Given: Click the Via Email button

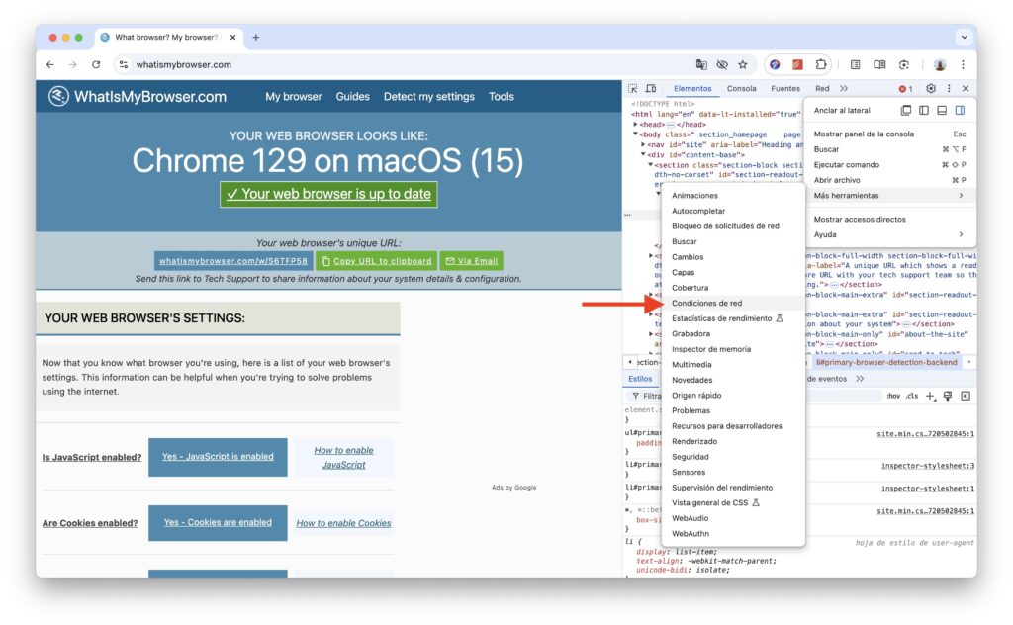Looking at the screenshot, I should (x=472, y=261).
